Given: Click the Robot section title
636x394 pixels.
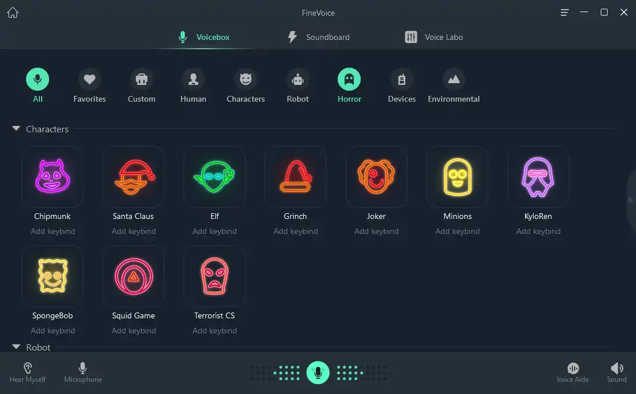Looking at the screenshot, I should click(38, 347).
